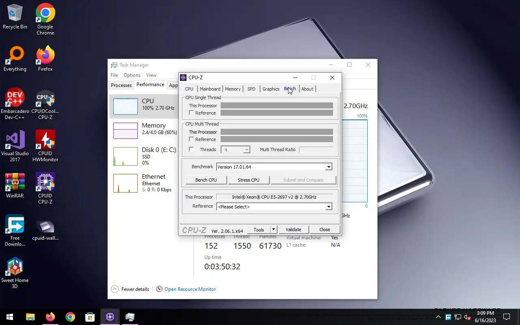Open the Google Chrome desktop shortcut
The image size is (520, 325).
click(x=45, y=19)
